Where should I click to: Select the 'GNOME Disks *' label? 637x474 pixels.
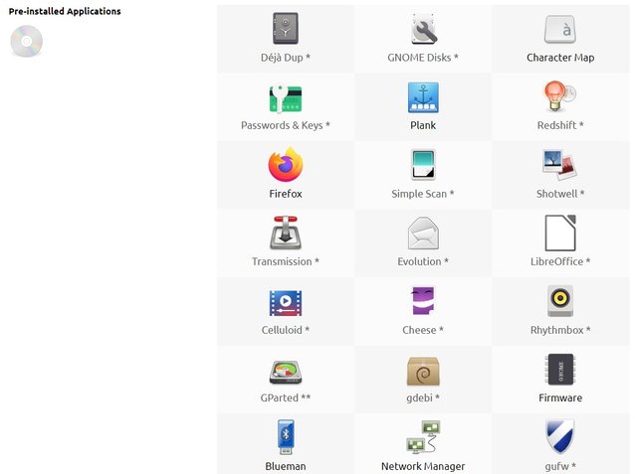423,58
